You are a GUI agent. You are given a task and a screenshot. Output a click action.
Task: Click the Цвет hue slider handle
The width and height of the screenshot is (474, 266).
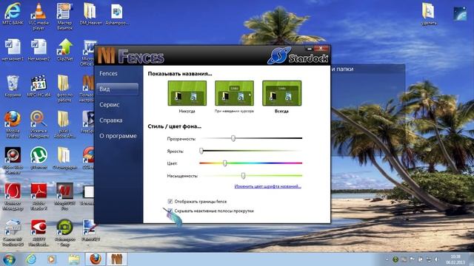click(225, 163)
